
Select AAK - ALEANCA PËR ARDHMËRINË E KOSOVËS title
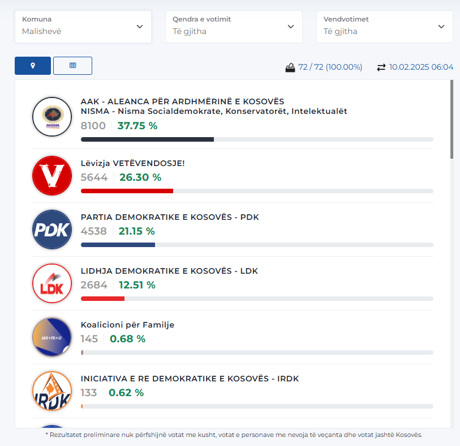click(x=183, y=101)
